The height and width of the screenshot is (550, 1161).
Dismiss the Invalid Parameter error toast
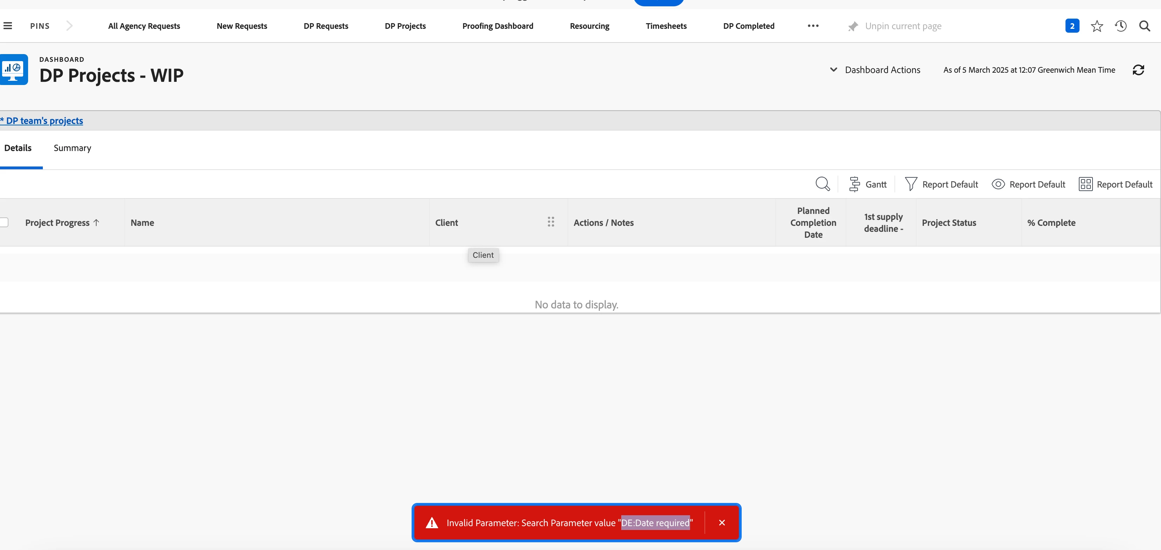(x=722, y=523)
